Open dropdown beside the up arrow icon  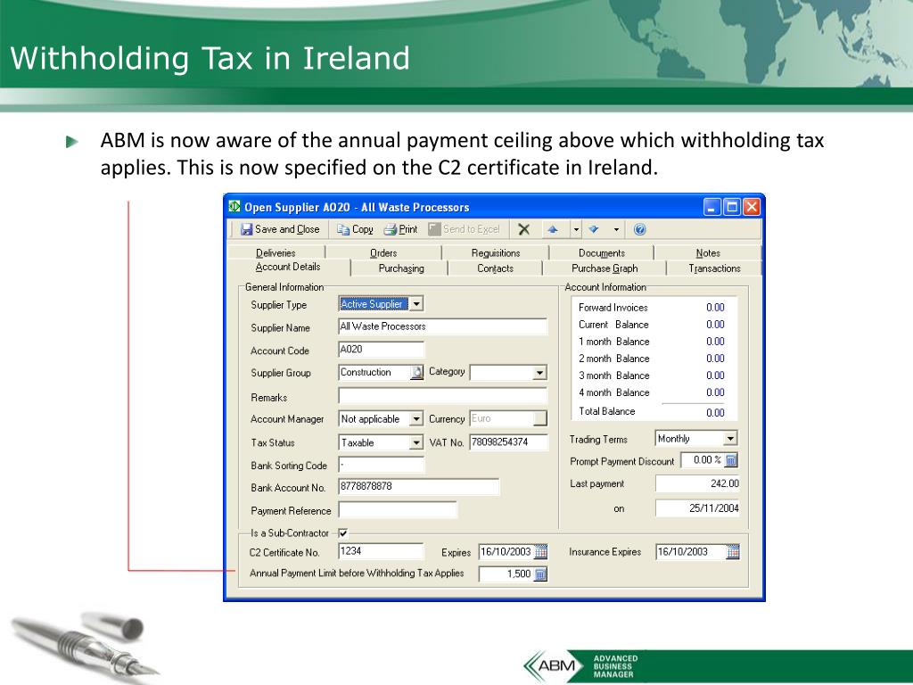coord(576,229)
